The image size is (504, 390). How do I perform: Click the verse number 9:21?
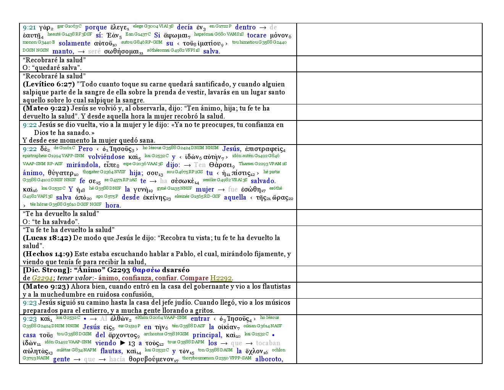29,28
